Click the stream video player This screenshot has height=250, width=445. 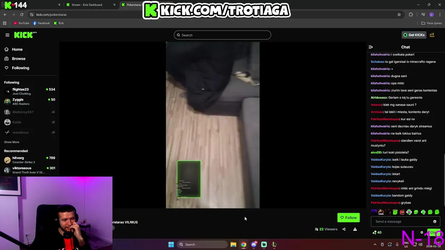(213, 125)
